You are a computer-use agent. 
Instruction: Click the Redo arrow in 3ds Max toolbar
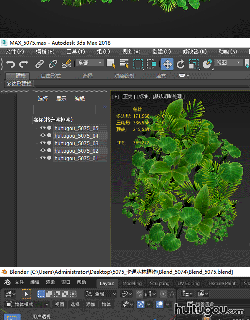coord(24,64)
